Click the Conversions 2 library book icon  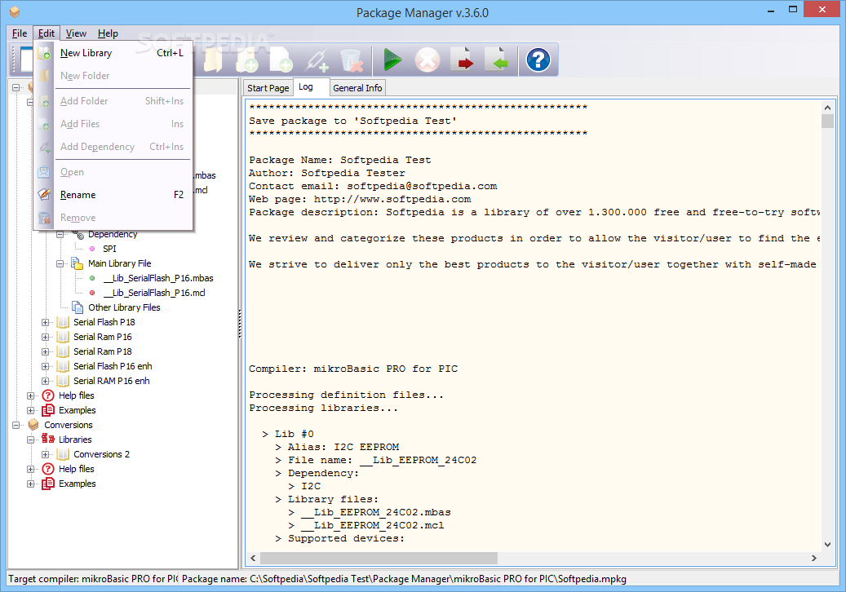click(63, 454)
